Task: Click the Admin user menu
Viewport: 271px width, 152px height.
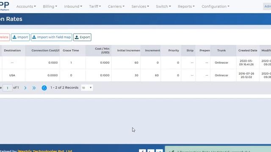Action: tap(267, 6)
